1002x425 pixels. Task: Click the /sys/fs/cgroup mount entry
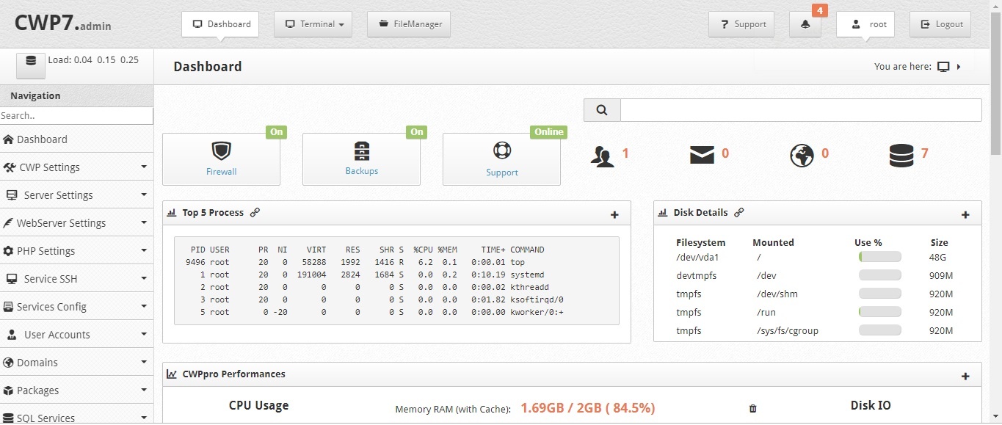tap(787, 331)
